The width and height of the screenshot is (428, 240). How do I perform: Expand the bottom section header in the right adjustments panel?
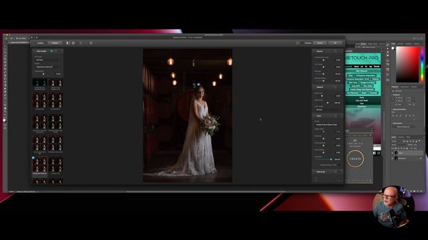click(327, 172)
